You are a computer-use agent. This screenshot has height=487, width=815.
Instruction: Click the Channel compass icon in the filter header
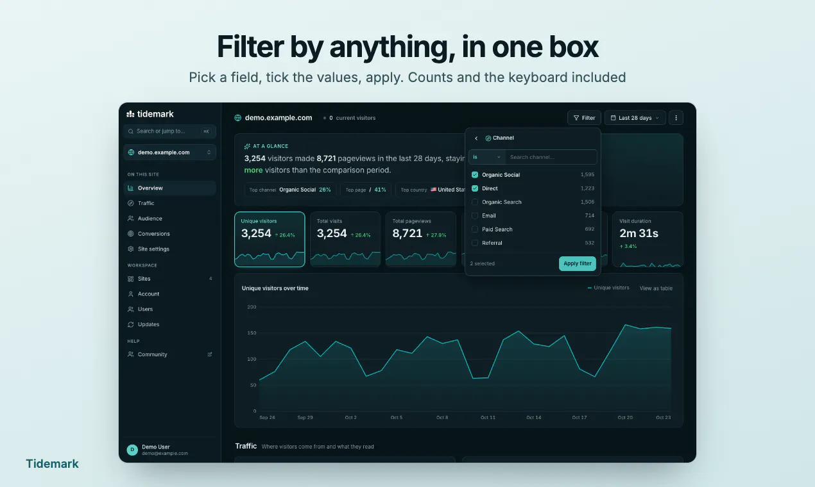point(488,138)
